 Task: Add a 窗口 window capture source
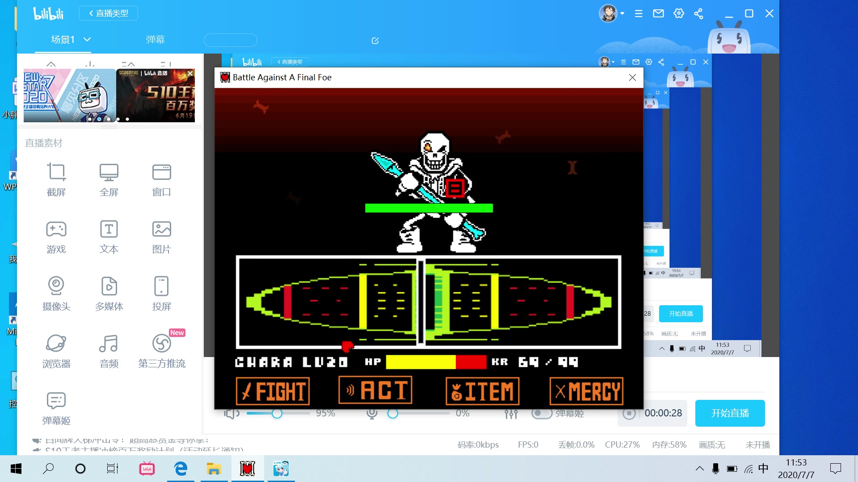(161, 179)
